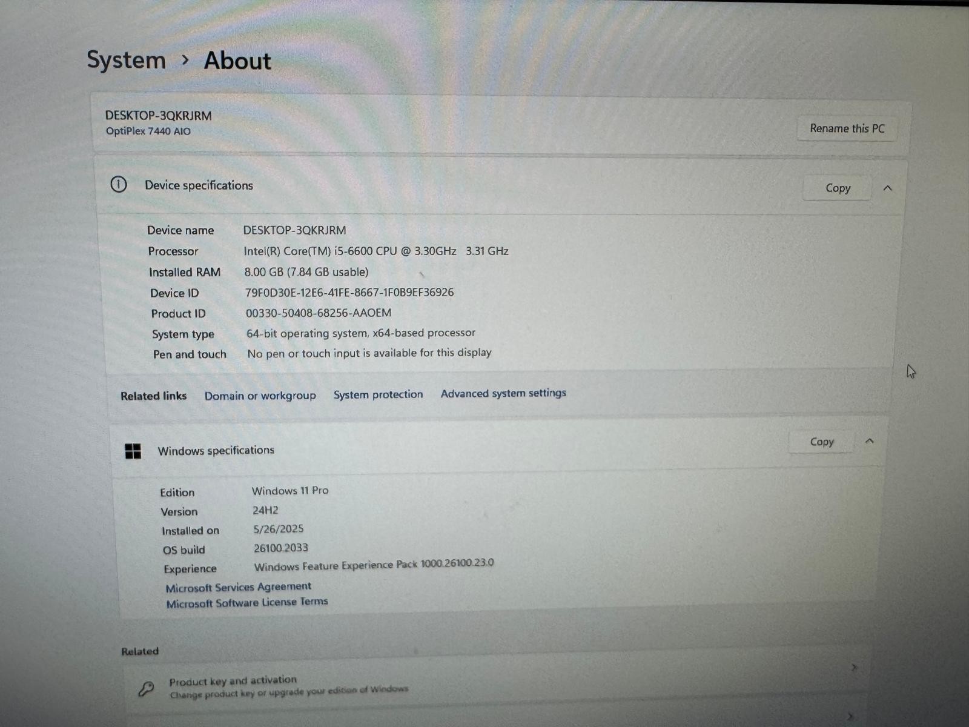Open Product key and activation arrow
The image size is (969, 727).
[854, 668]
